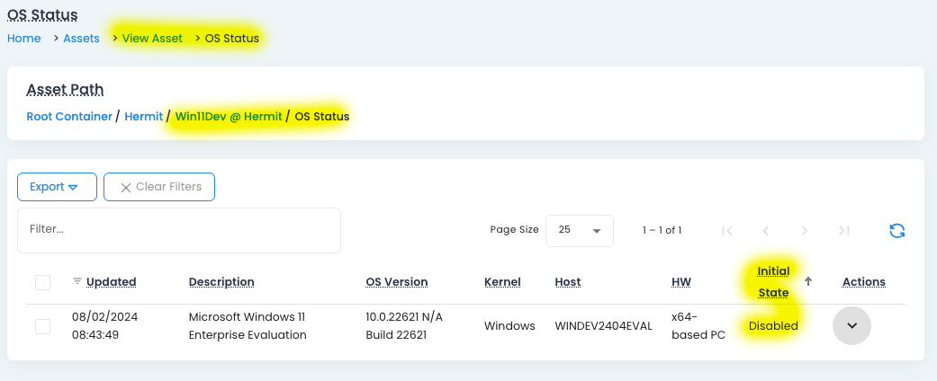Click into the Filter text field

click(178, 230)
